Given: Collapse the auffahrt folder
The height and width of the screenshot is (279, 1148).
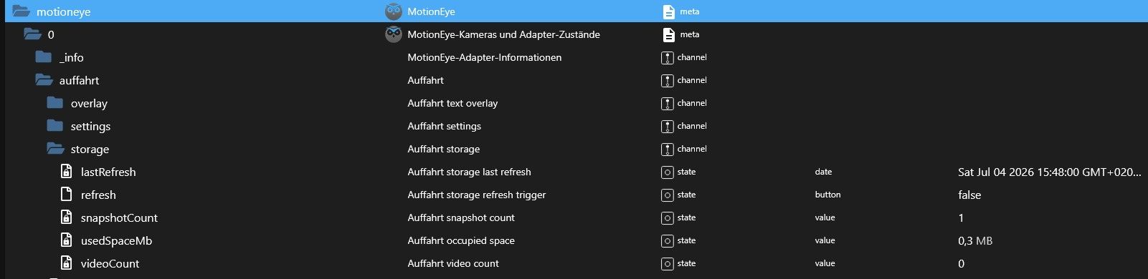Looking at the screenshot, I should coord(44,80).
